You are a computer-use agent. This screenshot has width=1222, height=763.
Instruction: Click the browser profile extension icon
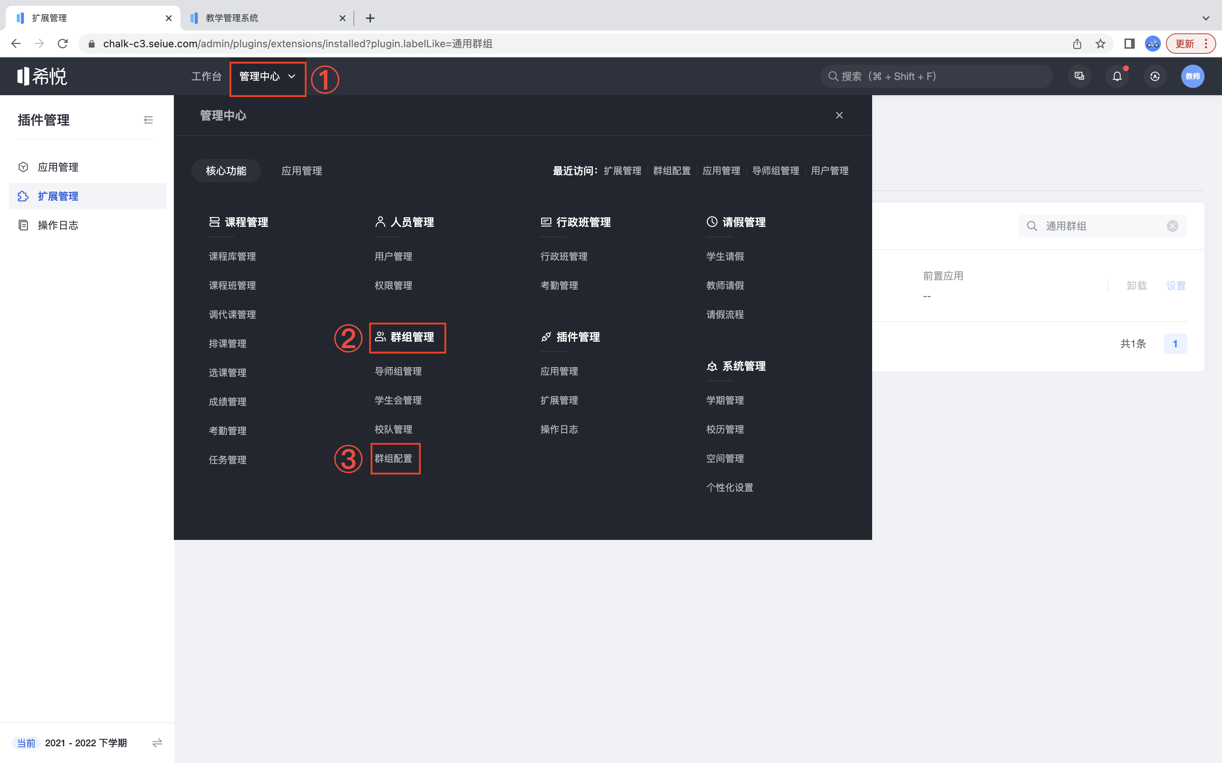(x=1153, y=44)
